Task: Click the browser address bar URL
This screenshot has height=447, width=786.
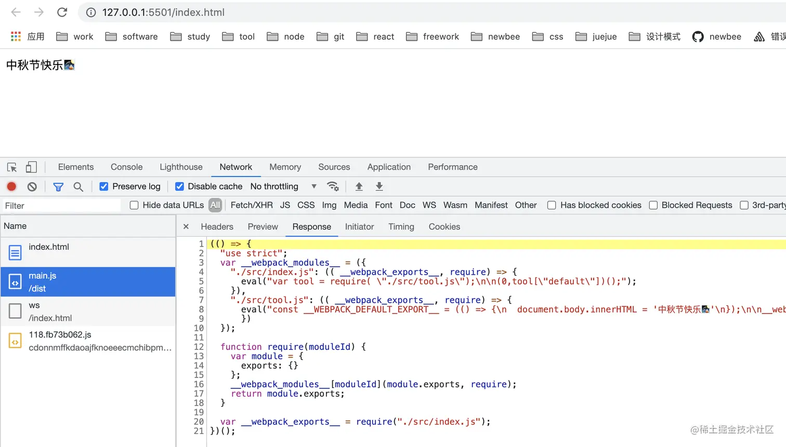Action: (163, 12)
